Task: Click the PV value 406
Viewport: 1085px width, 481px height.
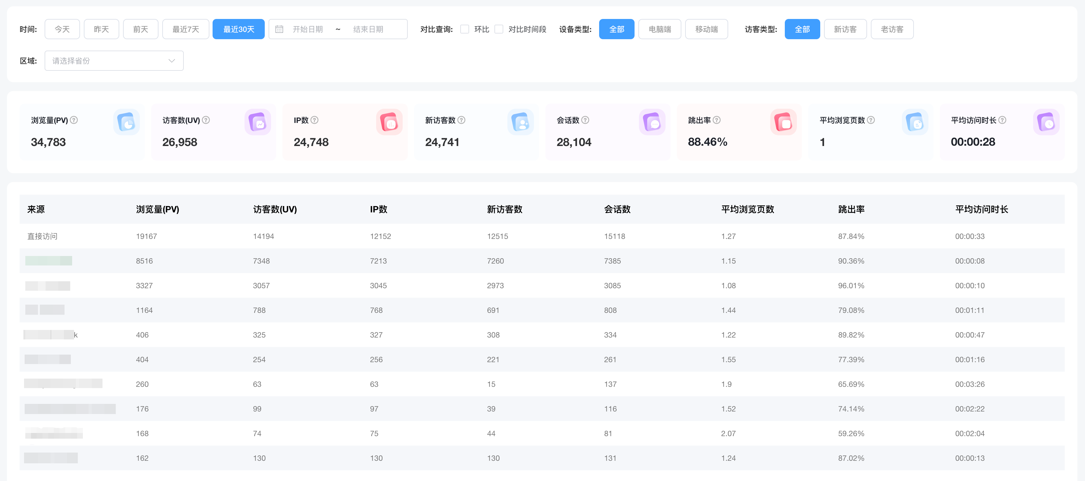Action: coord(142,335)
